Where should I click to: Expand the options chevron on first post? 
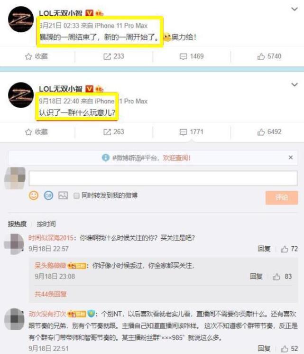(x=295, y=9)
